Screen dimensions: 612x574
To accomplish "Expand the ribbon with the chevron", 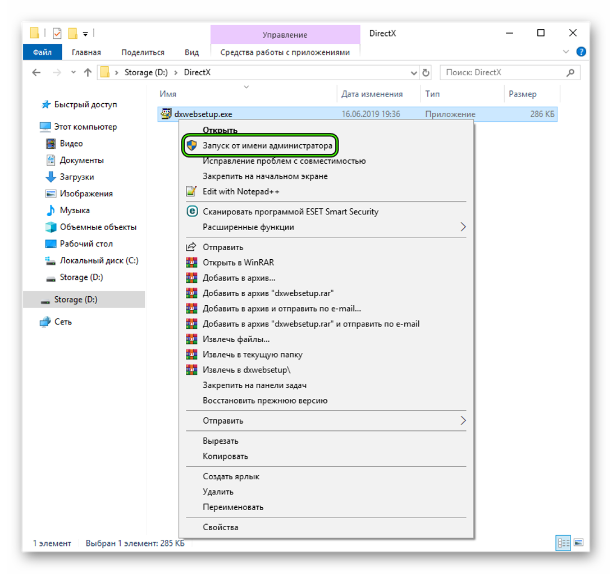I will coord(566,52).
